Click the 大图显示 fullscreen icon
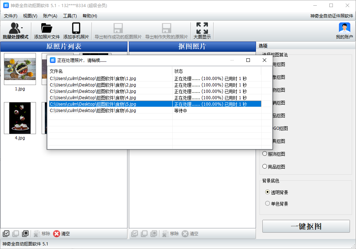Image resolution: width=356 pixels, height=249 pixels. point(202,28)
